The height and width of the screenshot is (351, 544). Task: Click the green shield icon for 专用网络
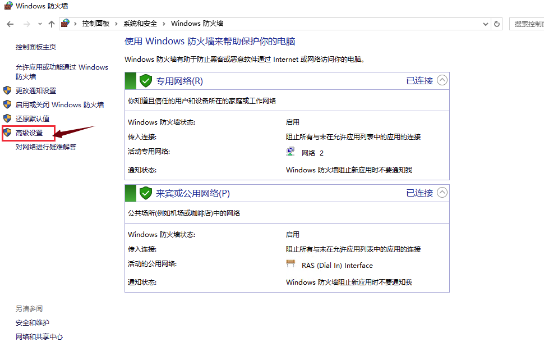[x=146, y=81]
